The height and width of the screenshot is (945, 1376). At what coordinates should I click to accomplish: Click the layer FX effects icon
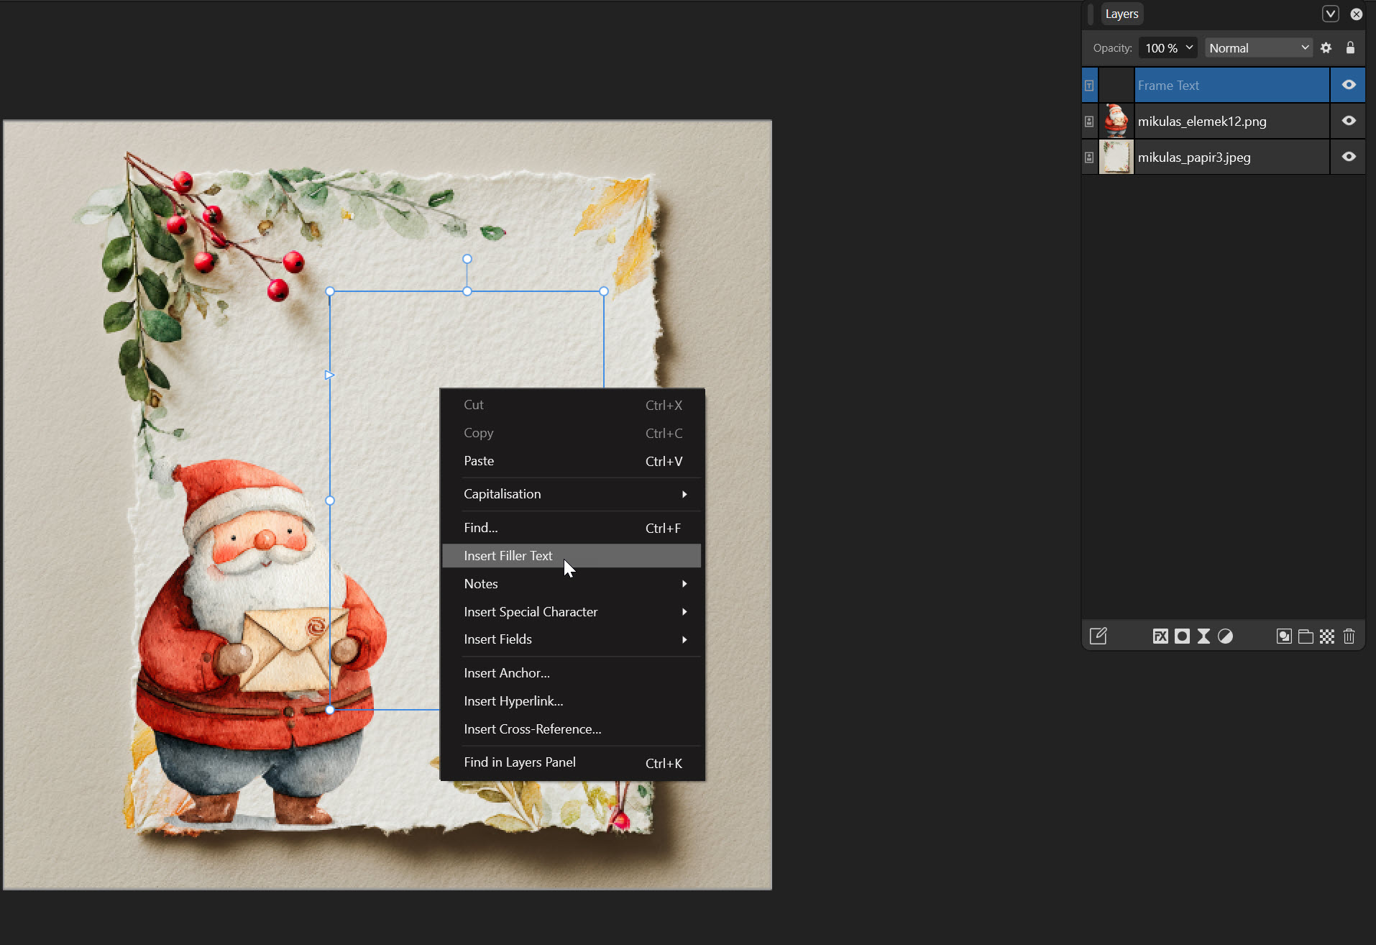click(1160, 636)
